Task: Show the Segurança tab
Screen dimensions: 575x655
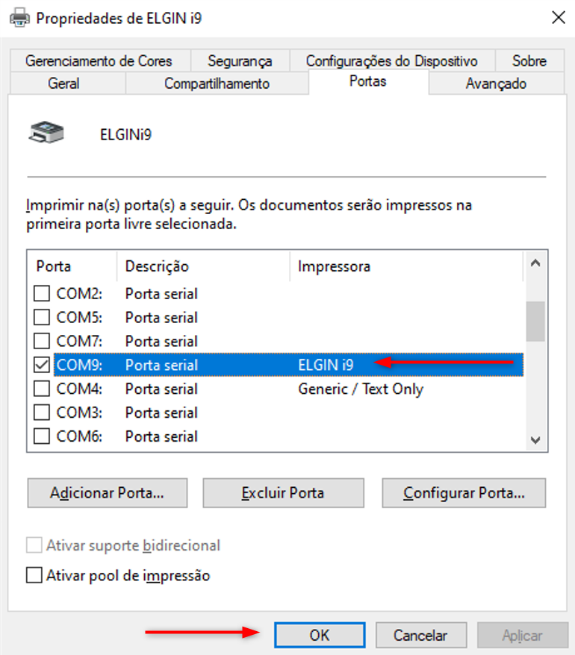Action: tap(240, 61)
